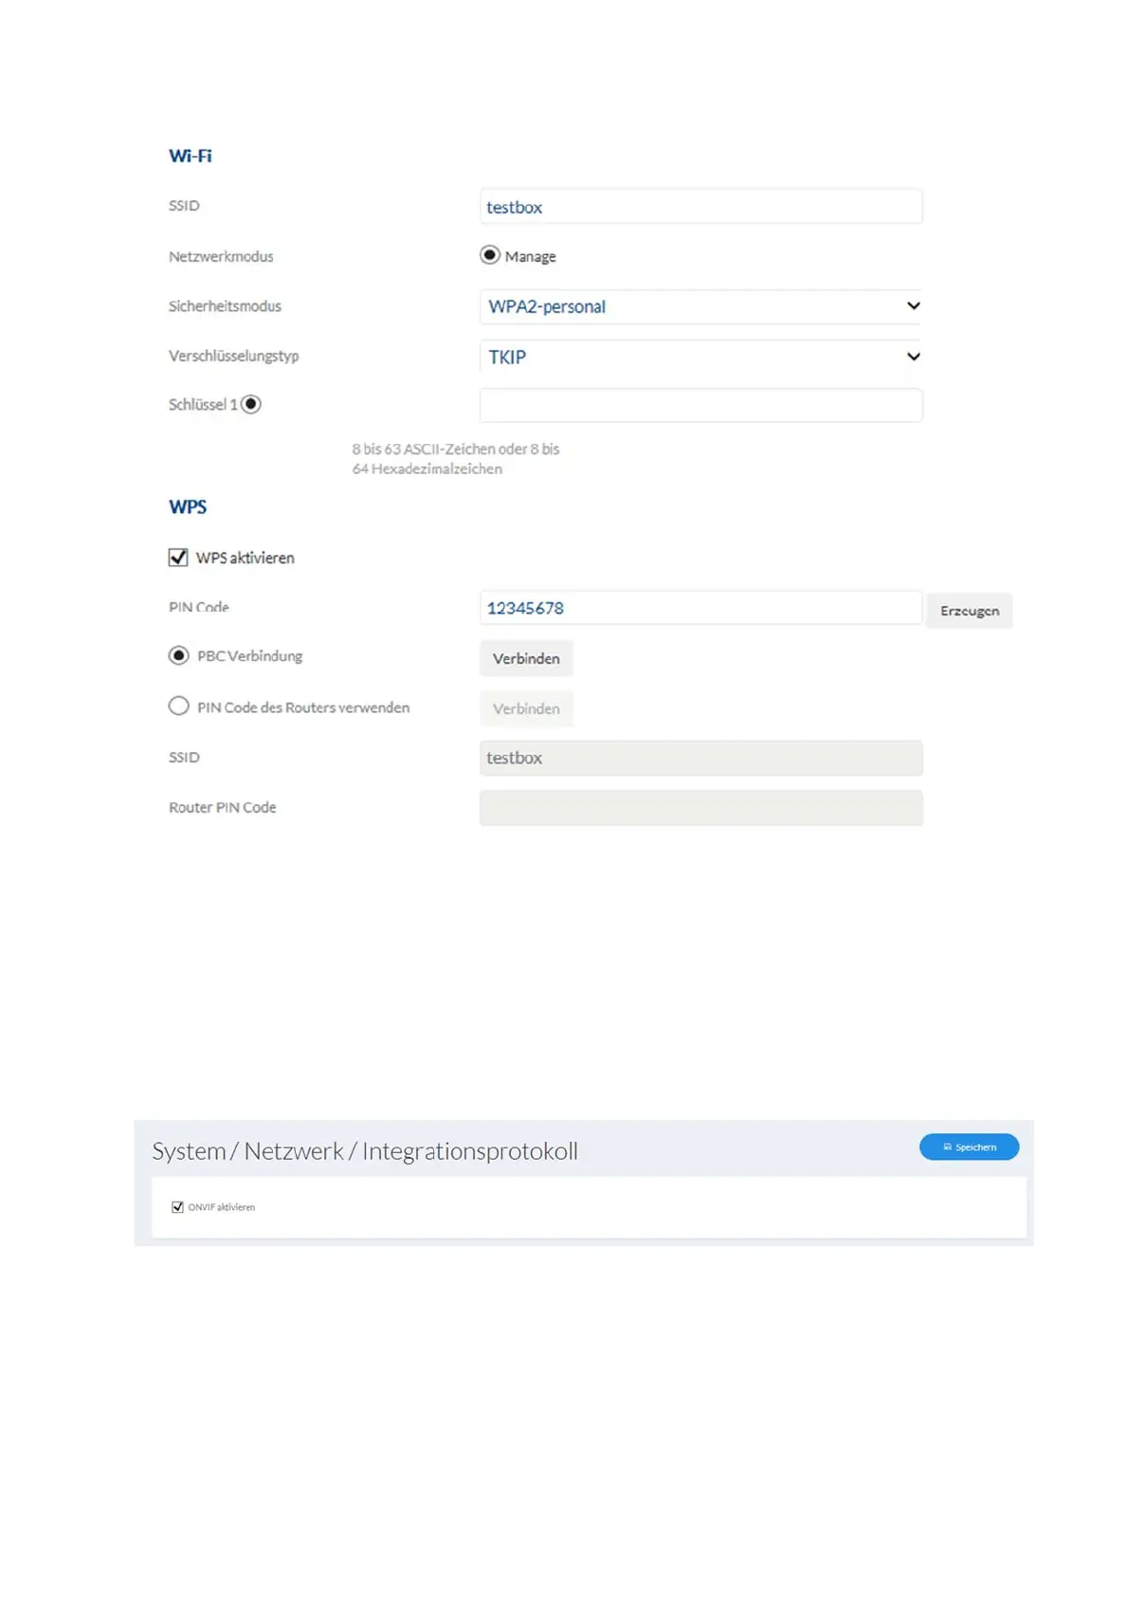
Task: Click the Router PIN Code field
Action: tap(700, 808)
